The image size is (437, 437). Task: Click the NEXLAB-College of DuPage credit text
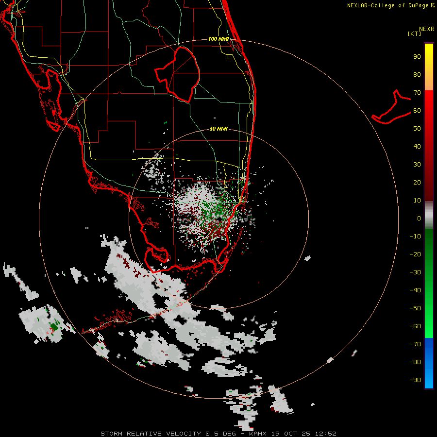click(390, 5)
